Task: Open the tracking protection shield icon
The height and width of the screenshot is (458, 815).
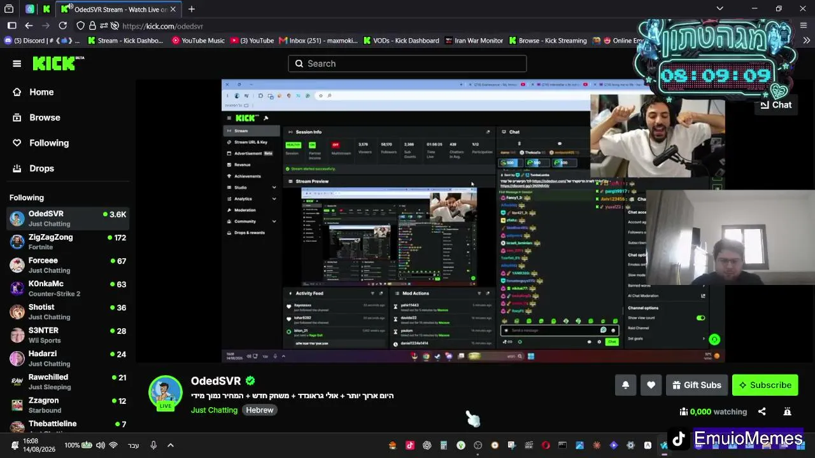Action: 80,26
